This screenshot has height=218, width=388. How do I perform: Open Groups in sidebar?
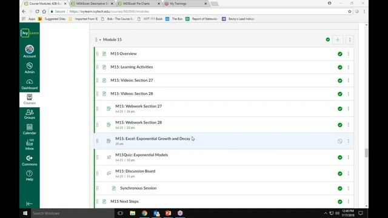pyautogui.click(x=30, y=114)
